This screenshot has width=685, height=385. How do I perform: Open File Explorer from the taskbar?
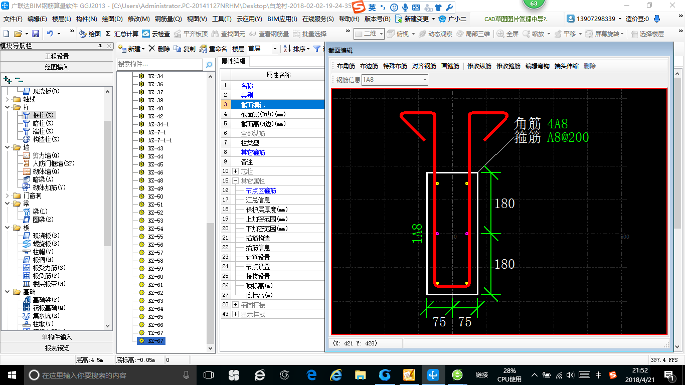360,374
